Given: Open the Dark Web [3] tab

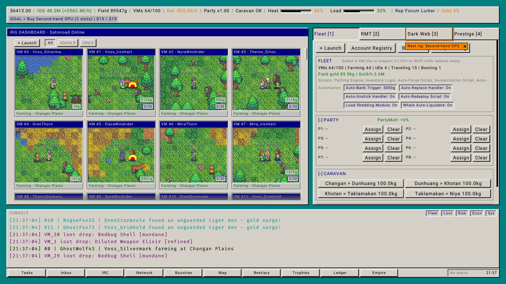Looking at the screenshot, I should click(x=429, y=34).
